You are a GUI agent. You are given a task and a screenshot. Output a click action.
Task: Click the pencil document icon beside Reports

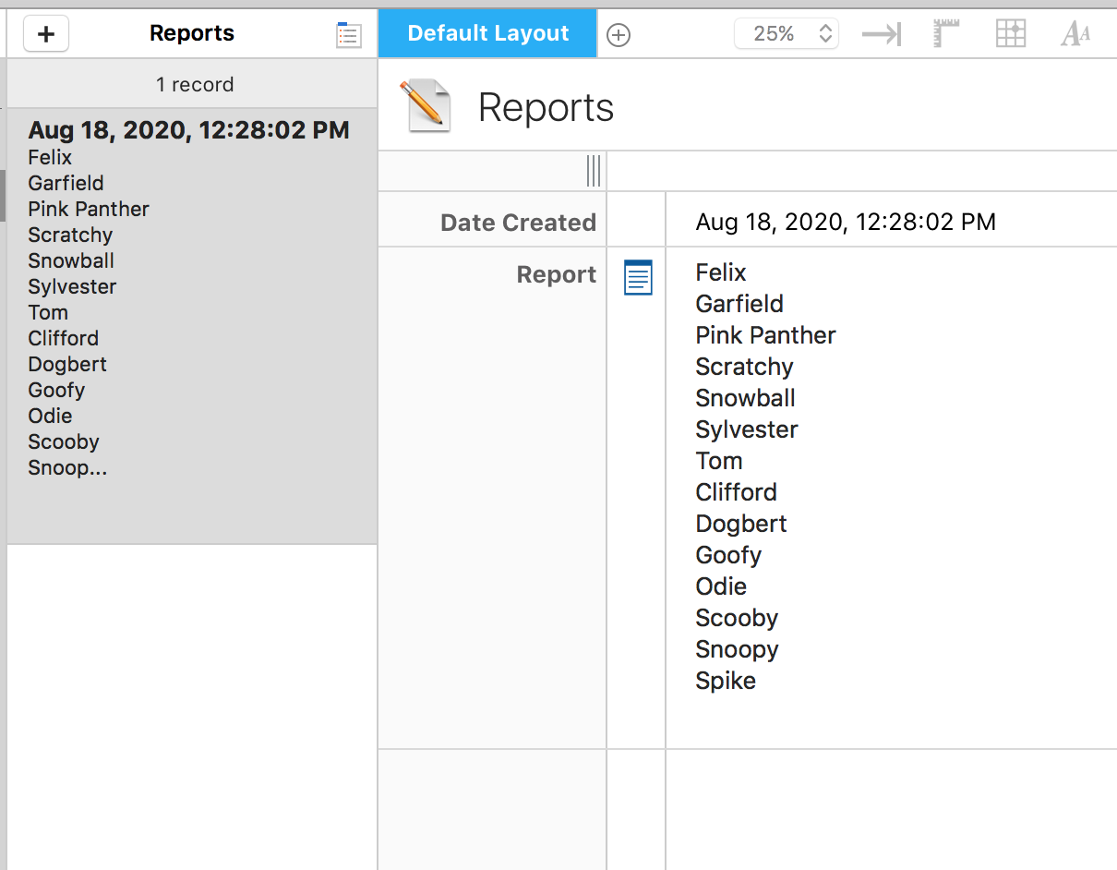pos(425,106)
